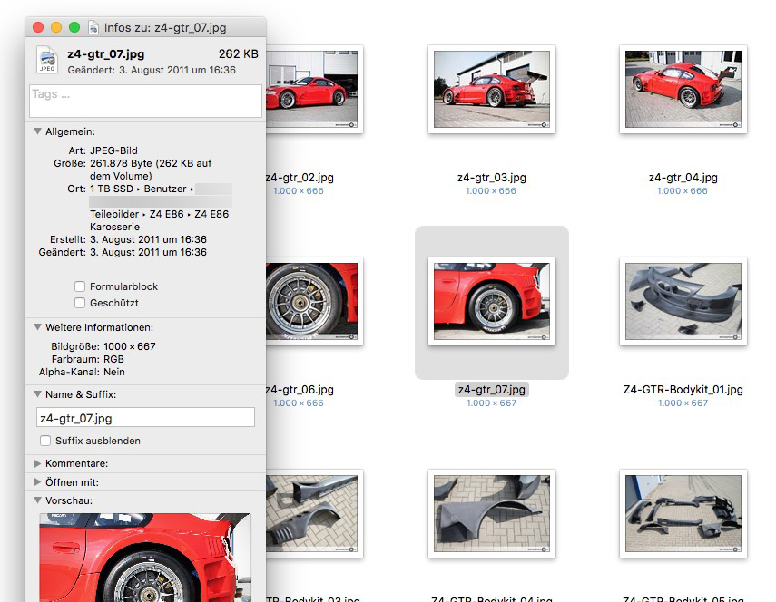Select the Z4-GTR-Bodykit_04 fender thumbnail

[492, 513]
